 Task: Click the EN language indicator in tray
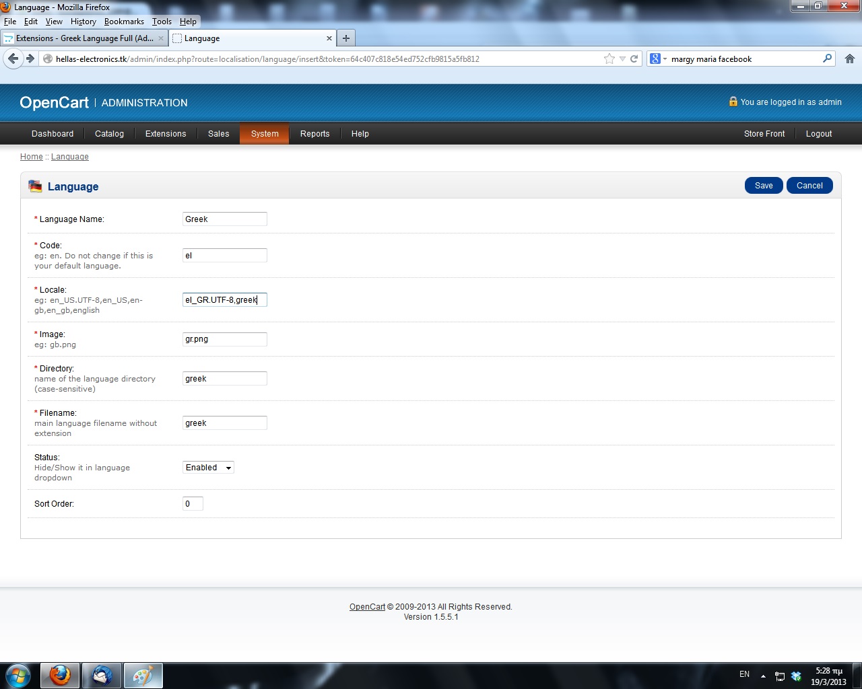[x=744, y=674]
